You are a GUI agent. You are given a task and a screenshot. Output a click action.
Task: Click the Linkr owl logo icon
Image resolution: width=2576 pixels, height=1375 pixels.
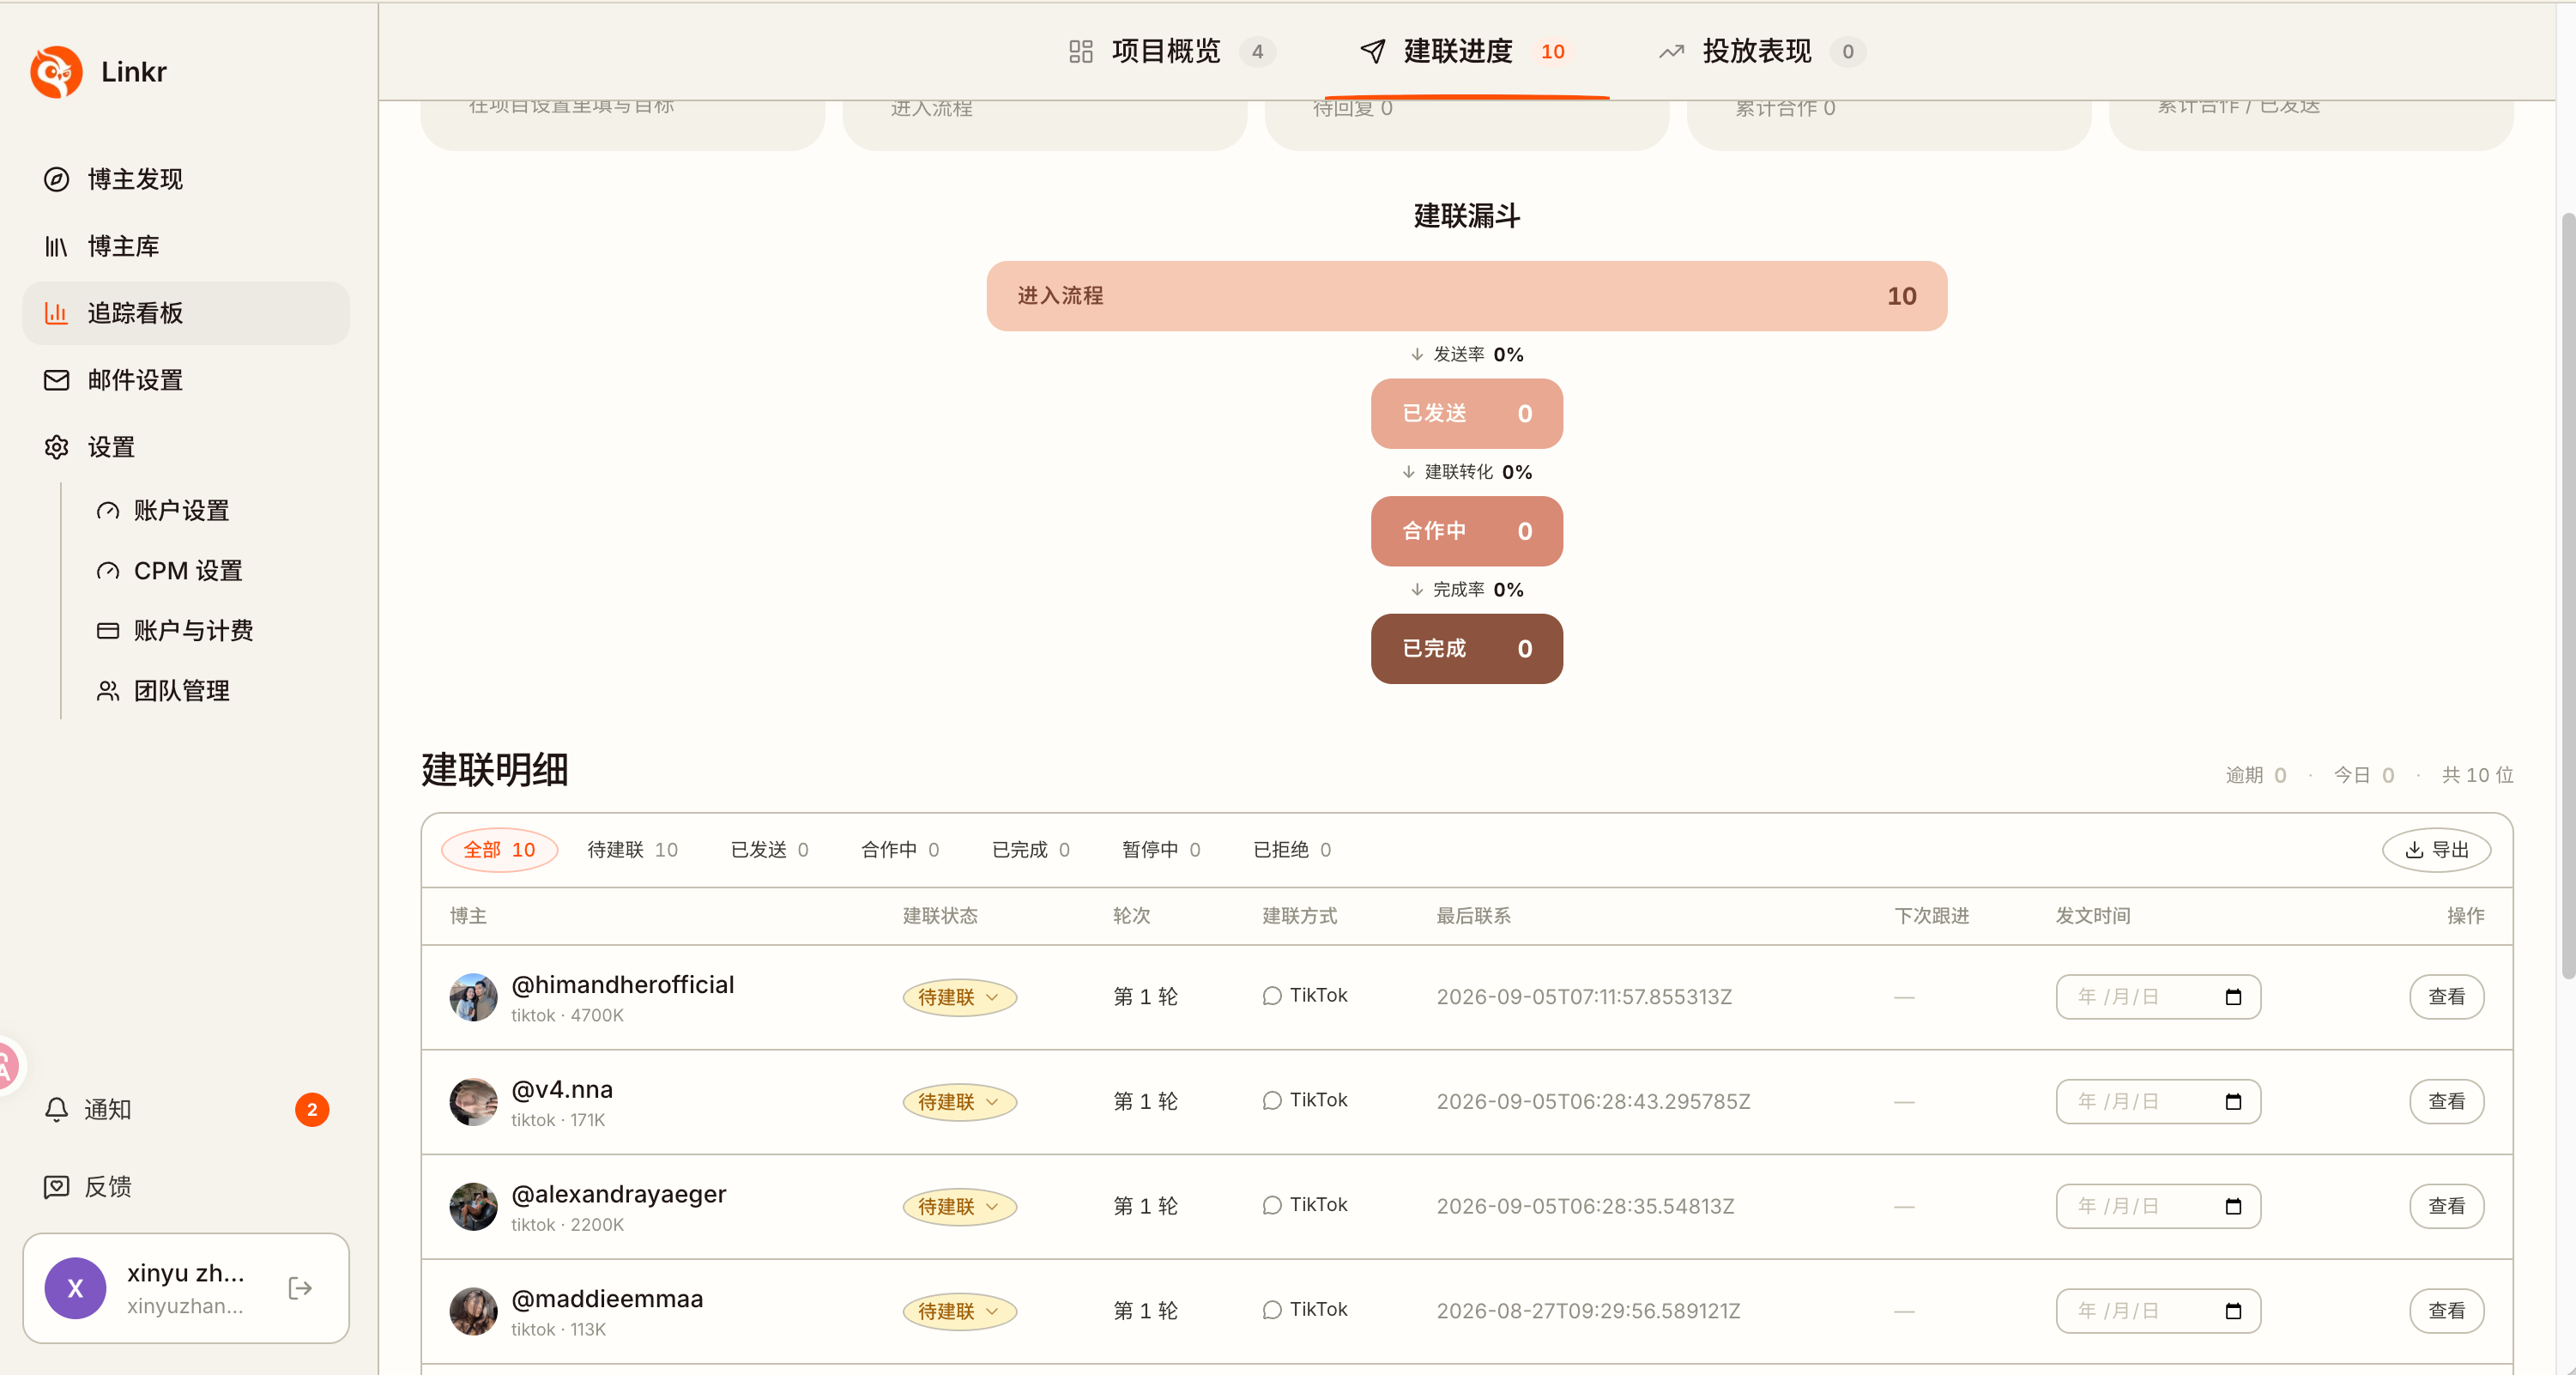[x=56, y=72]
